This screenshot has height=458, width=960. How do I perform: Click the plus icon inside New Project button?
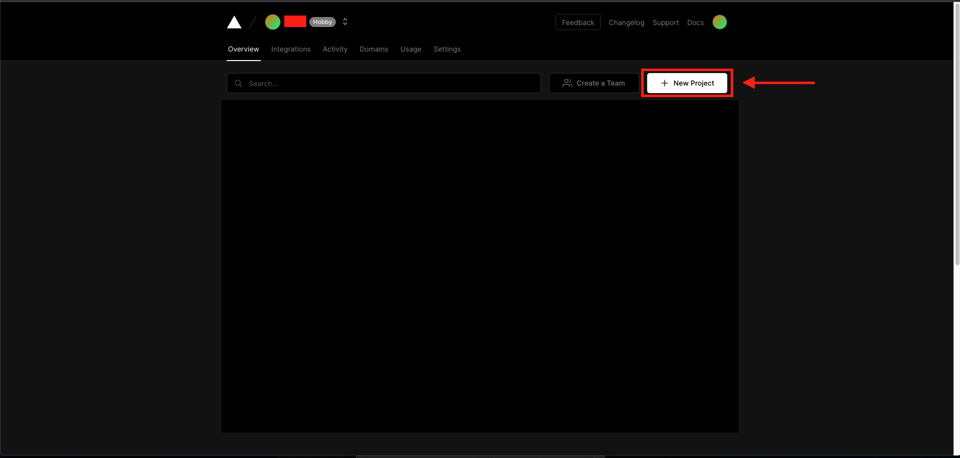pyautogui.click(x=664, y=83)
